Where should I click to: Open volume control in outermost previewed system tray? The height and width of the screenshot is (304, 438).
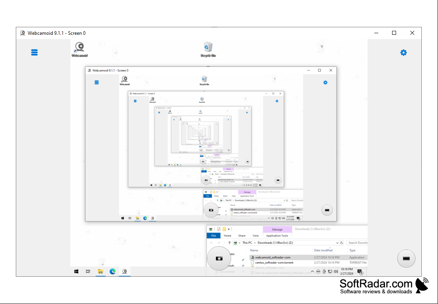coord(336,271)
